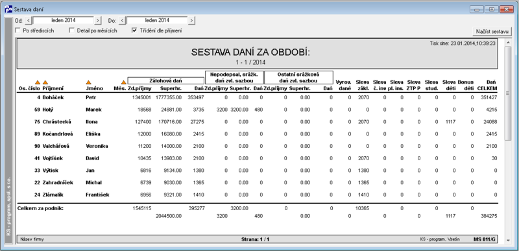
Task: Click the Bonus děti column header
Action: [x=466, y=86]
